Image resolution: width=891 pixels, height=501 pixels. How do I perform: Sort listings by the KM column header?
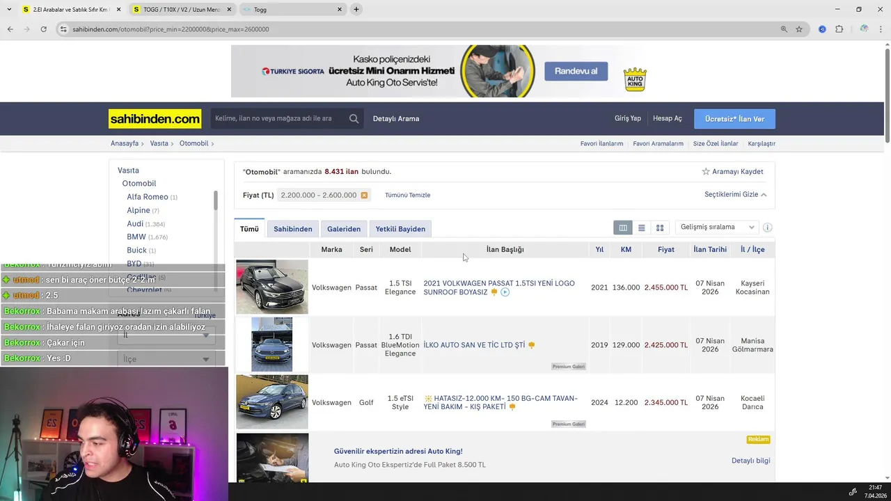[626, 249]
